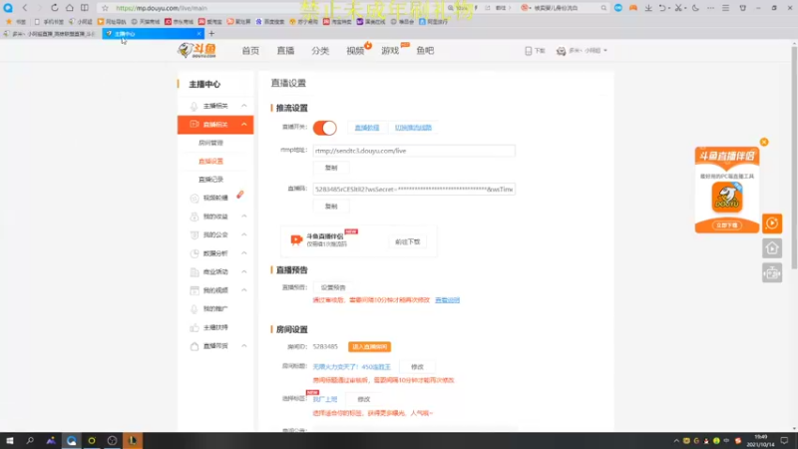The height and width of the screenshot is (449, 798).
Task: Click the bookmark star in address bar
Action: coord(105,8)
